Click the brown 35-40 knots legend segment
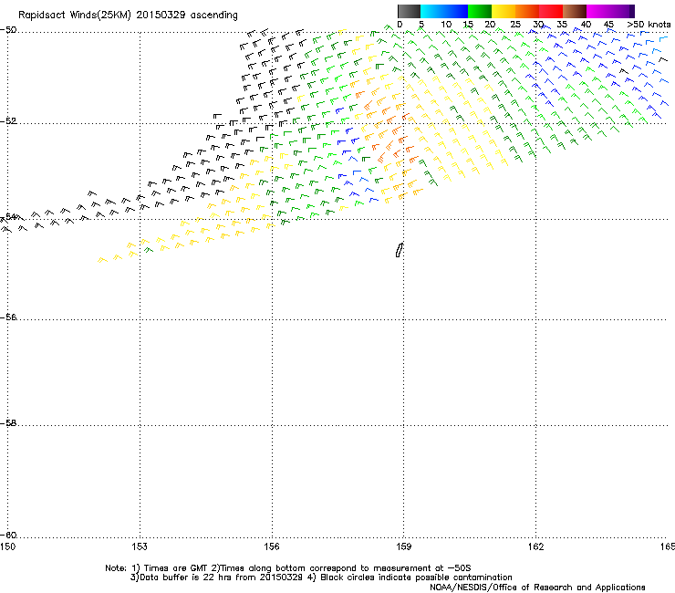This screenshot has height=593, width=675. [x=575, y=11]
